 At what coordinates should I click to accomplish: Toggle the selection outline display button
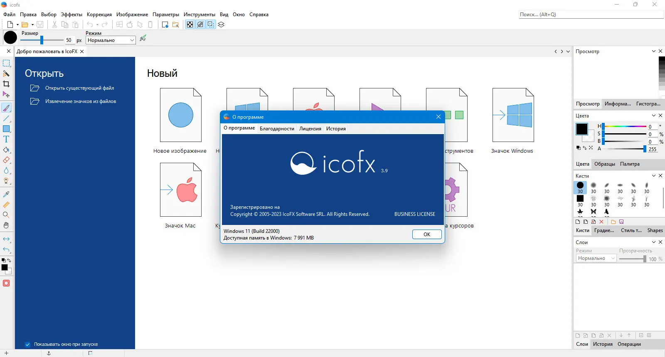(211, 24)
